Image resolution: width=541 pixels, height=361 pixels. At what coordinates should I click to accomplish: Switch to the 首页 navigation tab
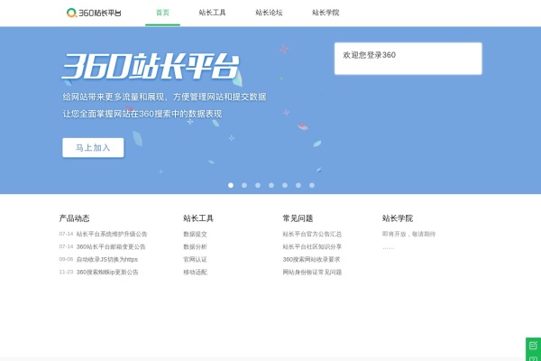click(162, 13)
